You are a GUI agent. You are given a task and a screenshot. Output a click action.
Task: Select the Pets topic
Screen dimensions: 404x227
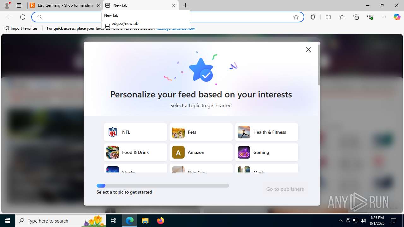click(201, 132)
